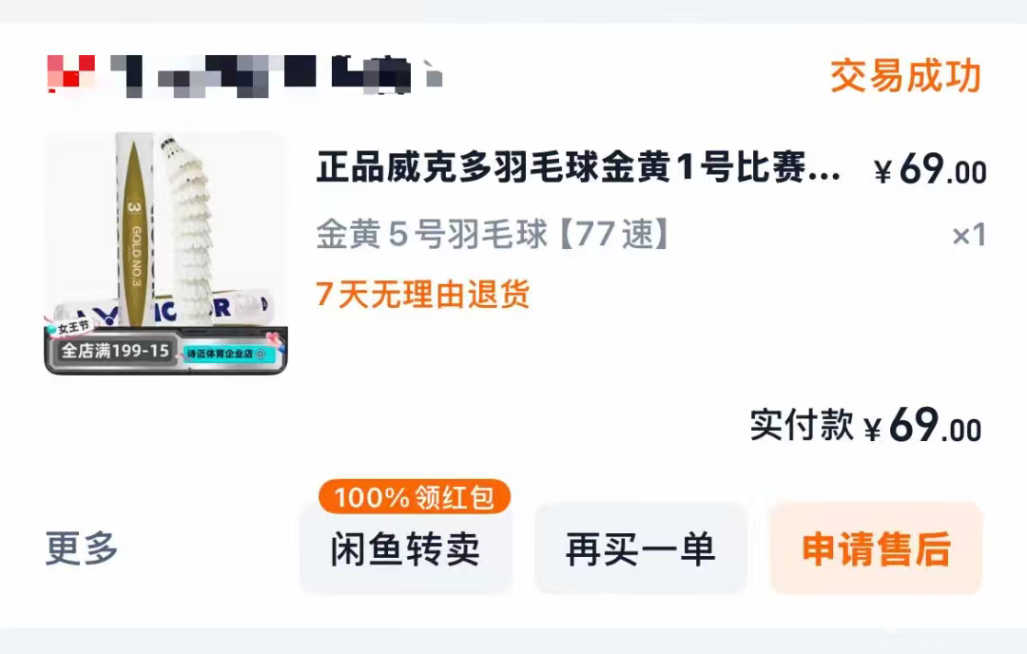Image resolution: width=1027 pixels, height=654 pixels.
Task: Tap 再买一单 to reorder
Action: pyautogui.click(x=641, y=548)
